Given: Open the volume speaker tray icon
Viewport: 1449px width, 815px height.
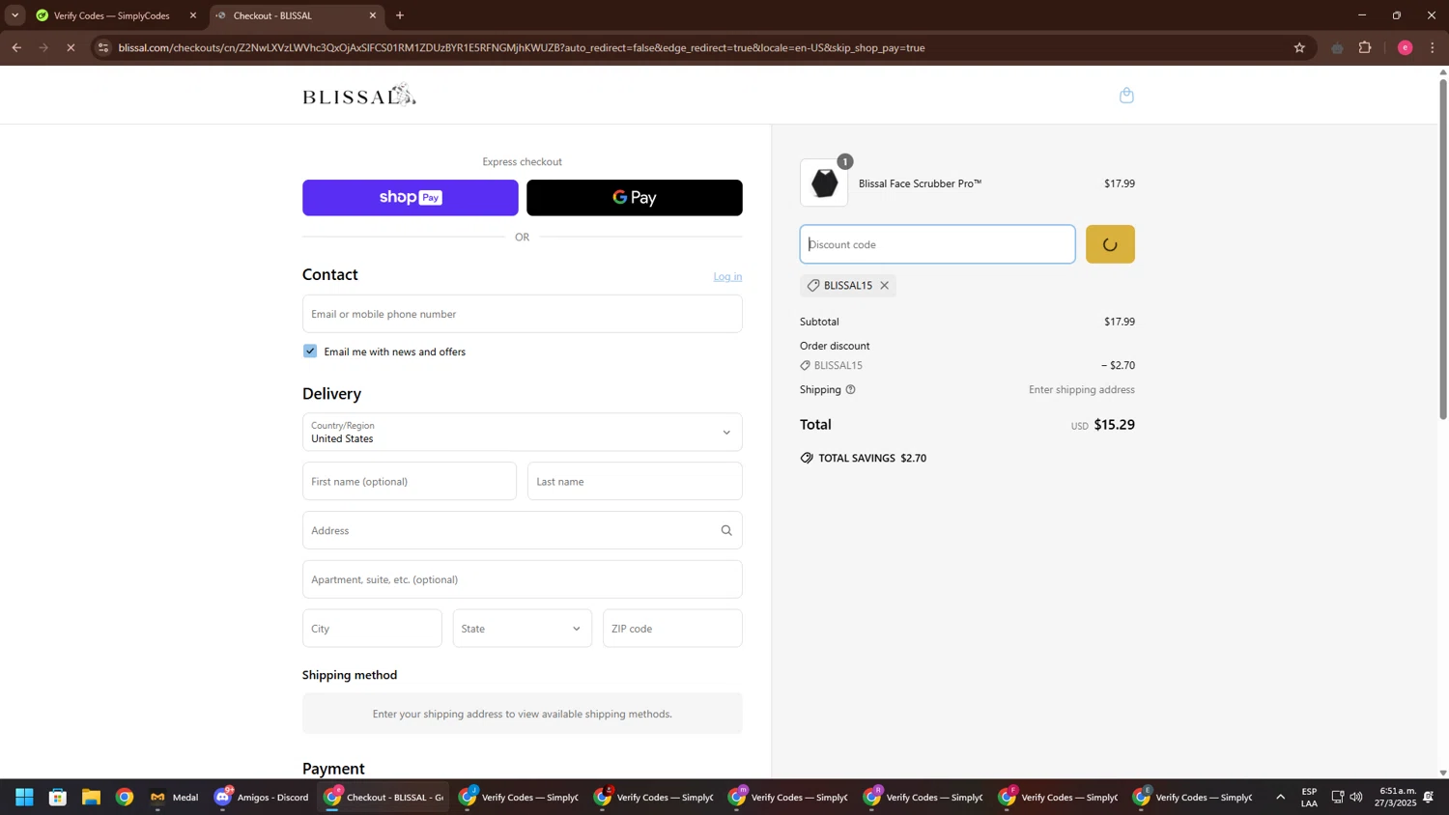Looking at the screenshot, I should click(x=1356, y=798).
